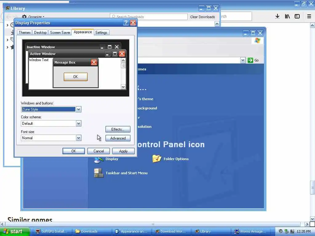Switch to the Desktop tab
This screenshot has height=236, width=315.
[40, 33]
